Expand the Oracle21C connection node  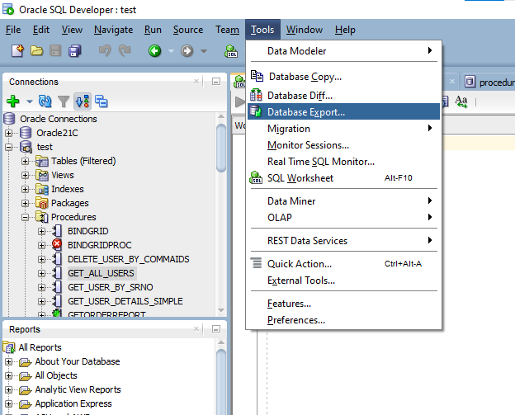(x=9, y=133)
